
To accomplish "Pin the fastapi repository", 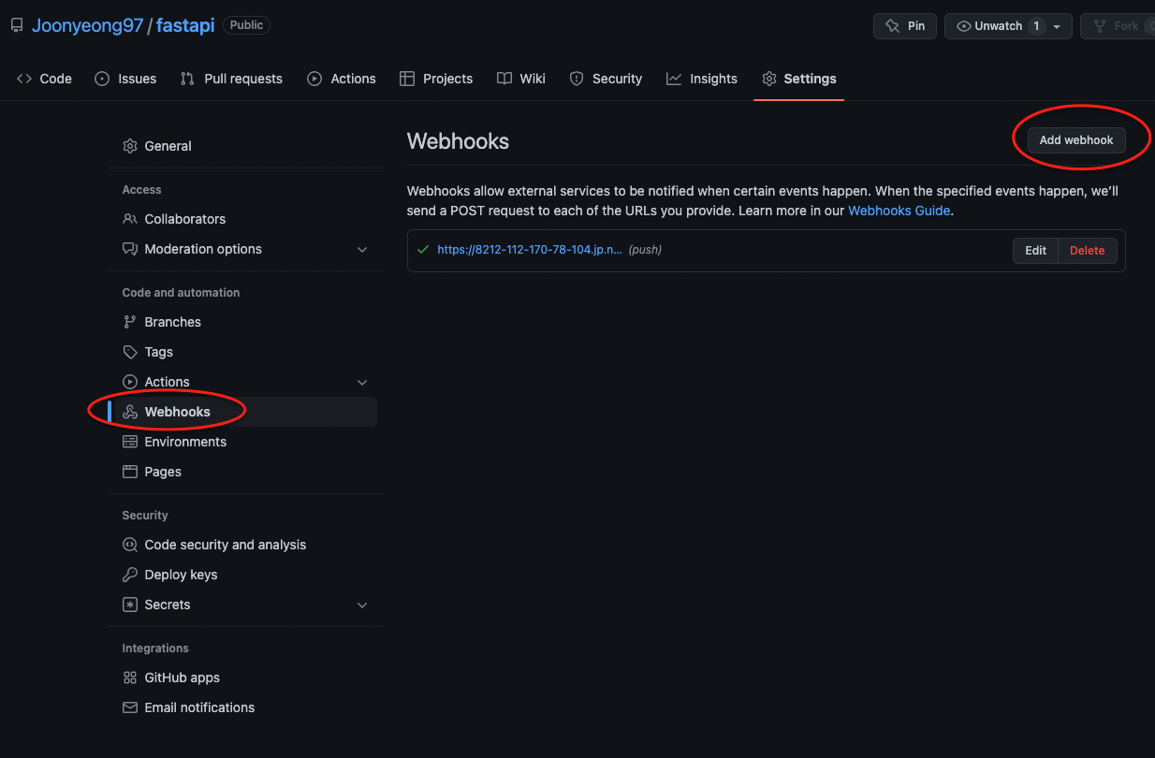I will tap(905, 26).
